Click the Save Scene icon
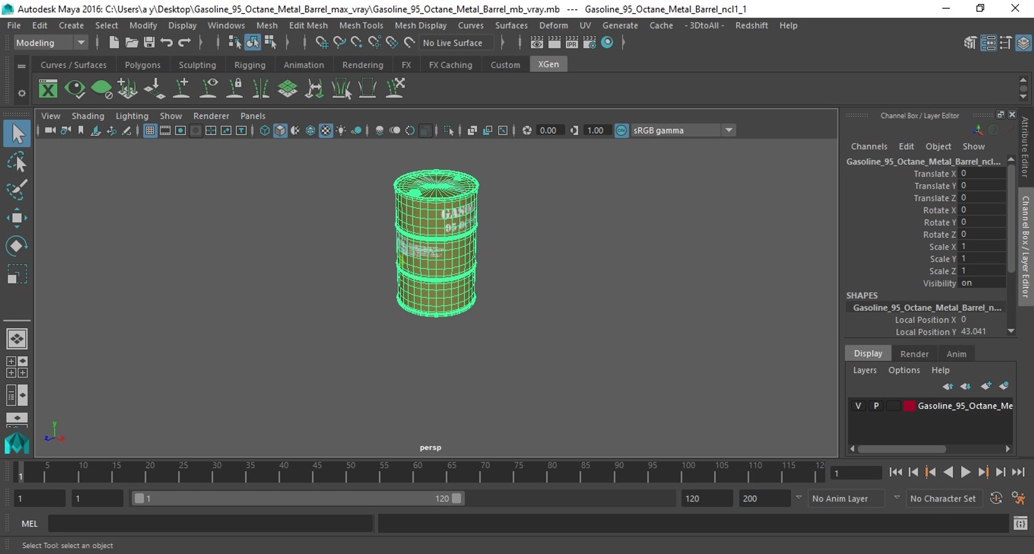 (149, 43)
